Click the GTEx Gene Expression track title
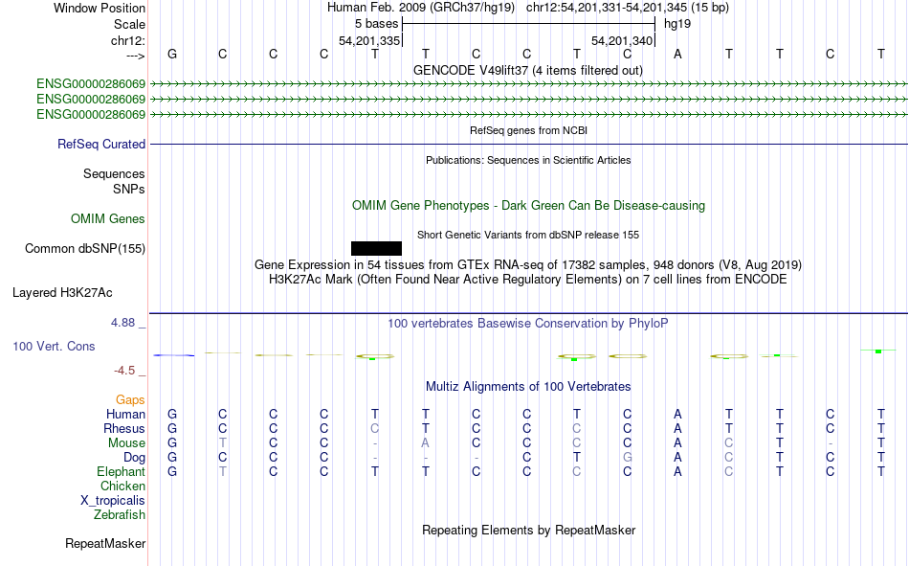 (528, 264)
